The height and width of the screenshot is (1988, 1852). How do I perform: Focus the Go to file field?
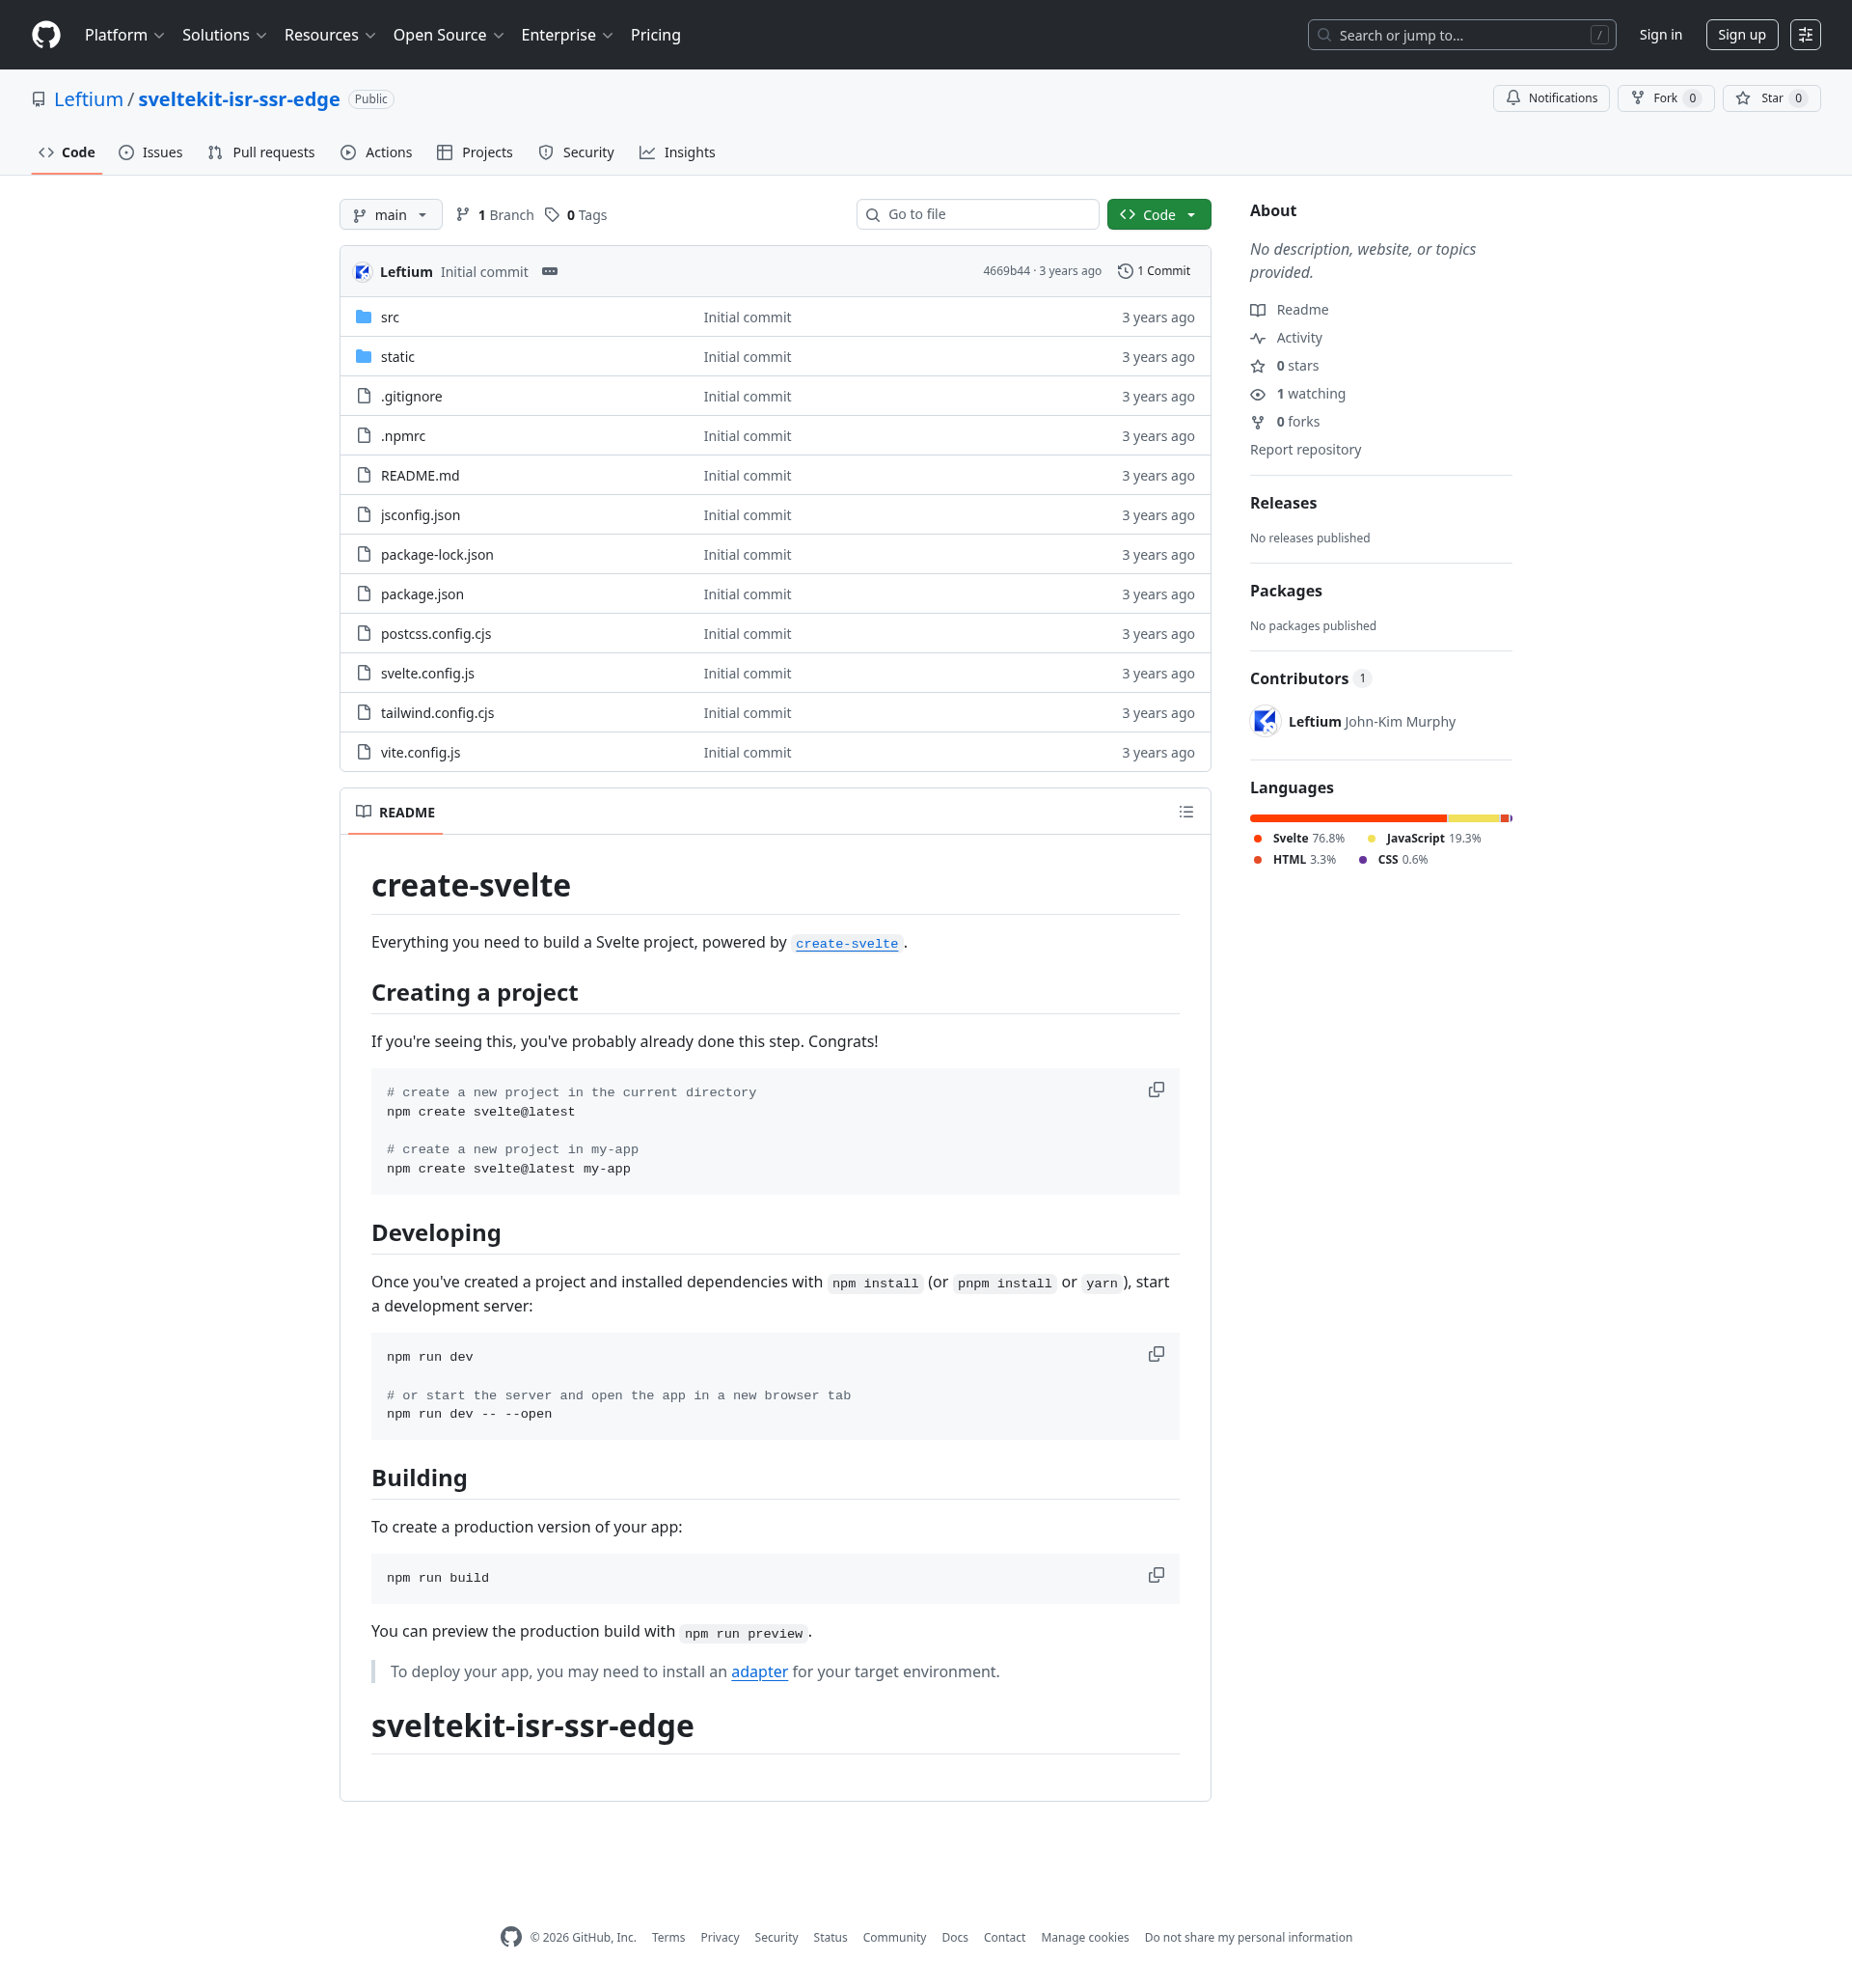point(977,215)
